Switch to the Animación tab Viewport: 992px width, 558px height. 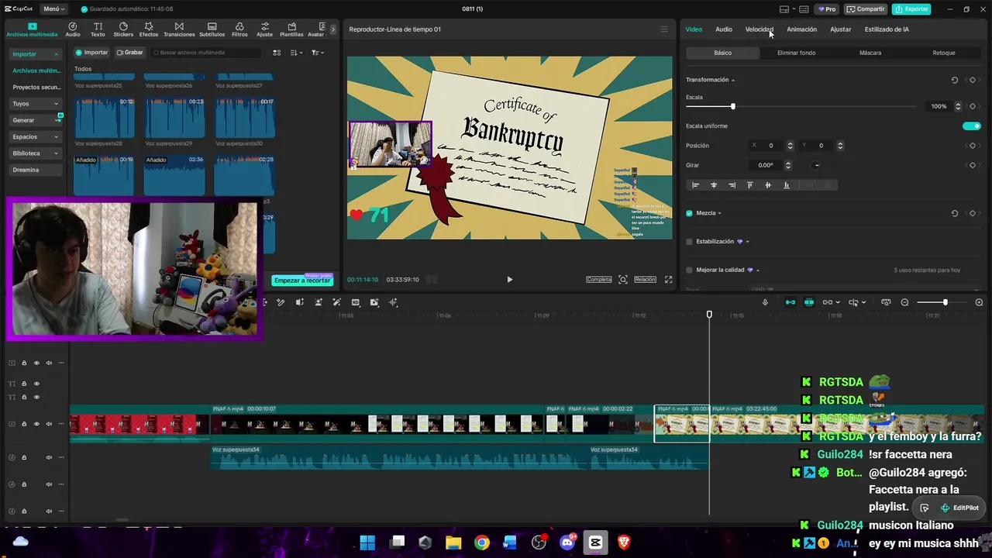[x=801, y=29]
